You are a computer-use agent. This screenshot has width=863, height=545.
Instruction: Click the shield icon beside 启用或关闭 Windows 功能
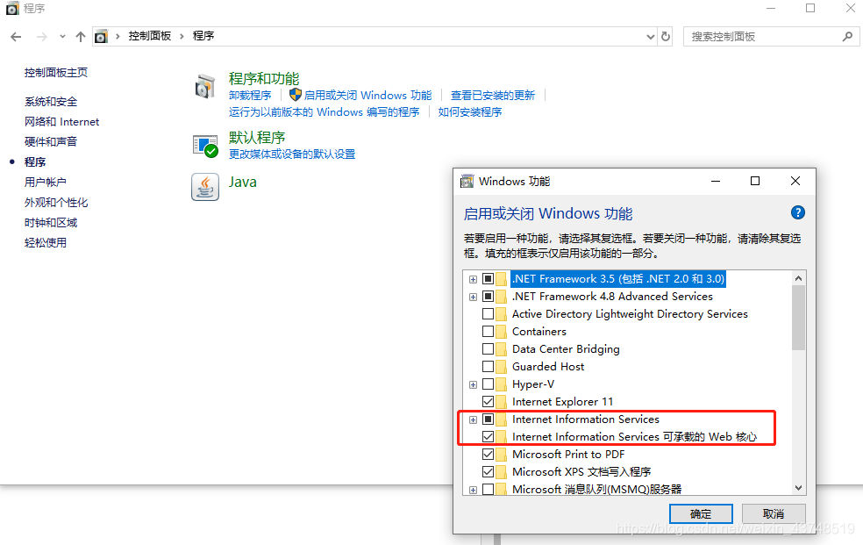pyautogui.click(x=296, y=95)
